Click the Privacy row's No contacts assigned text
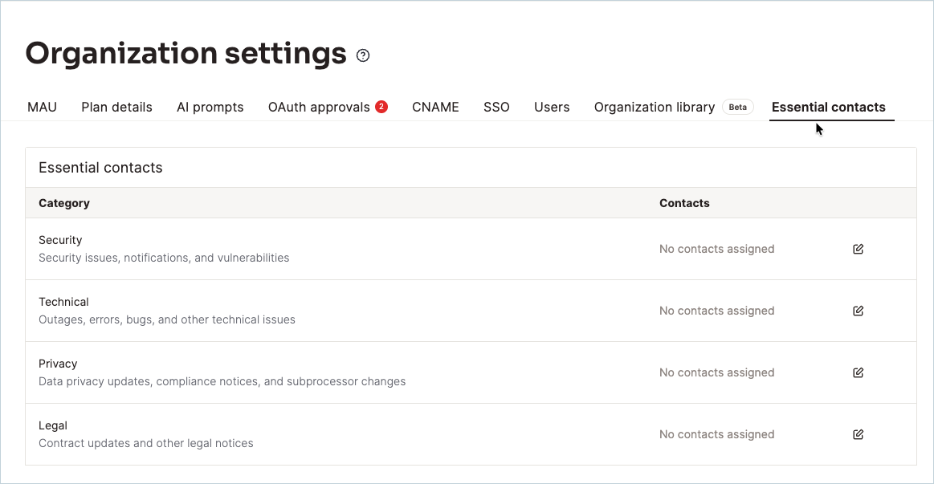Screen dimensions: 934x484 click(716, 372)
